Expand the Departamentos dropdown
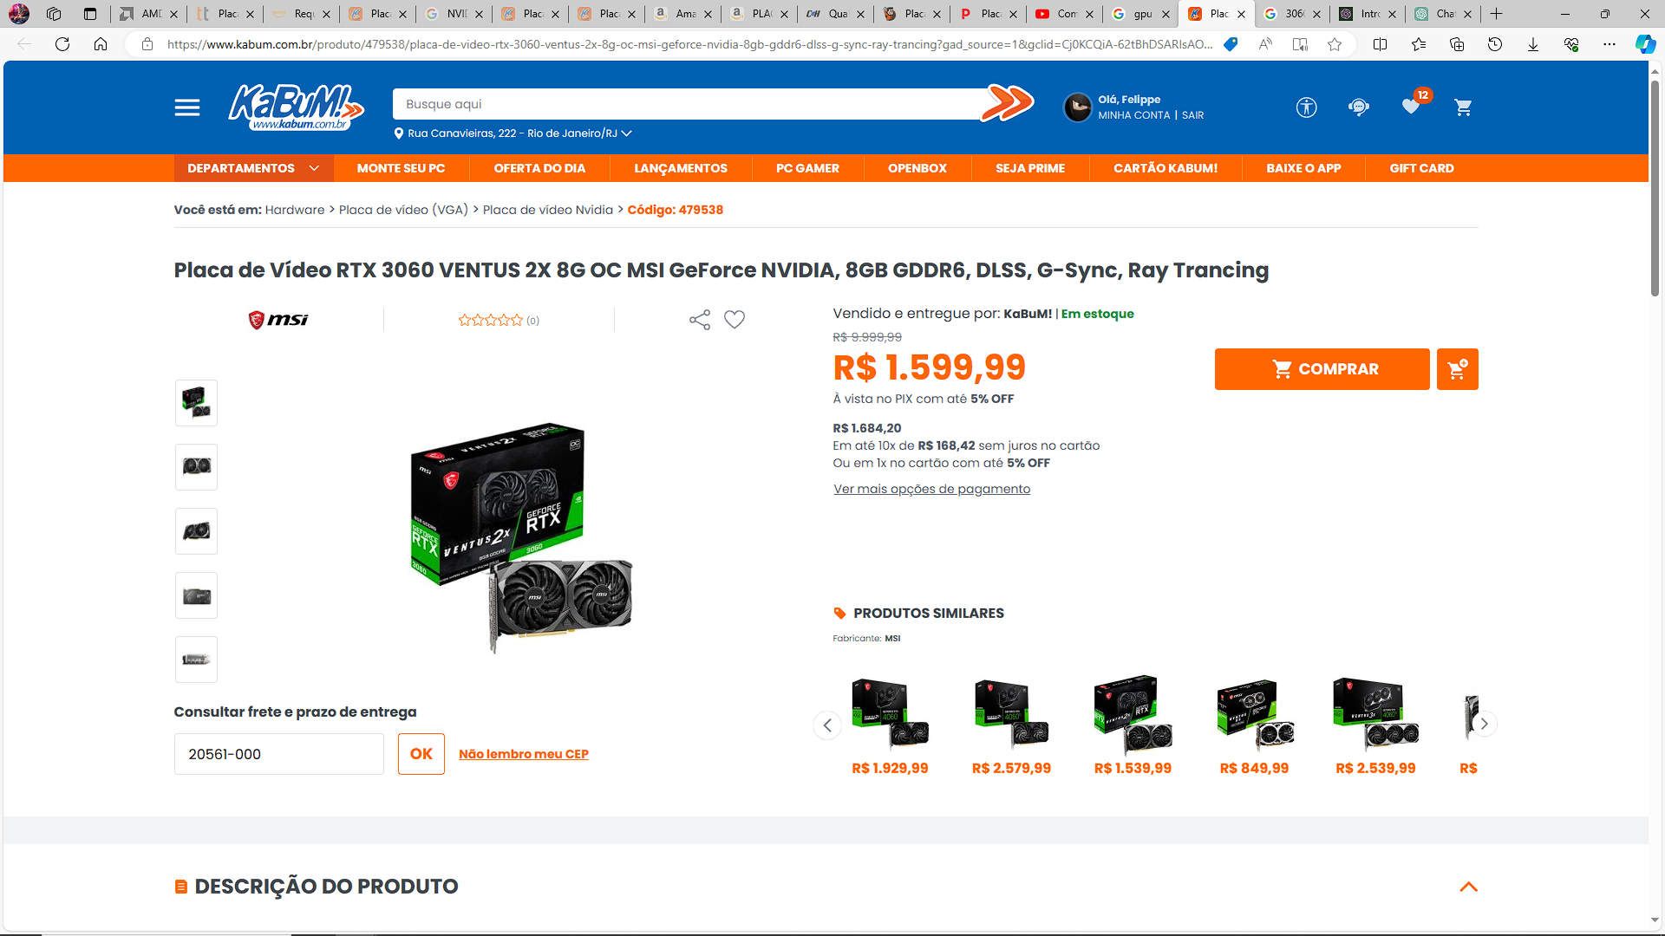Screen dimensions: 1665x936 (253, 168)
